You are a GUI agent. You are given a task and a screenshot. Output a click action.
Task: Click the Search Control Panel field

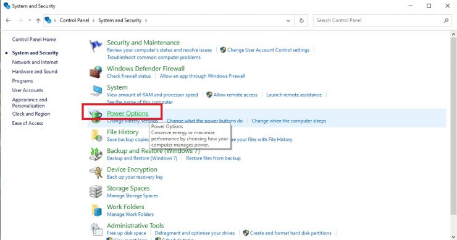click(383, 20)
